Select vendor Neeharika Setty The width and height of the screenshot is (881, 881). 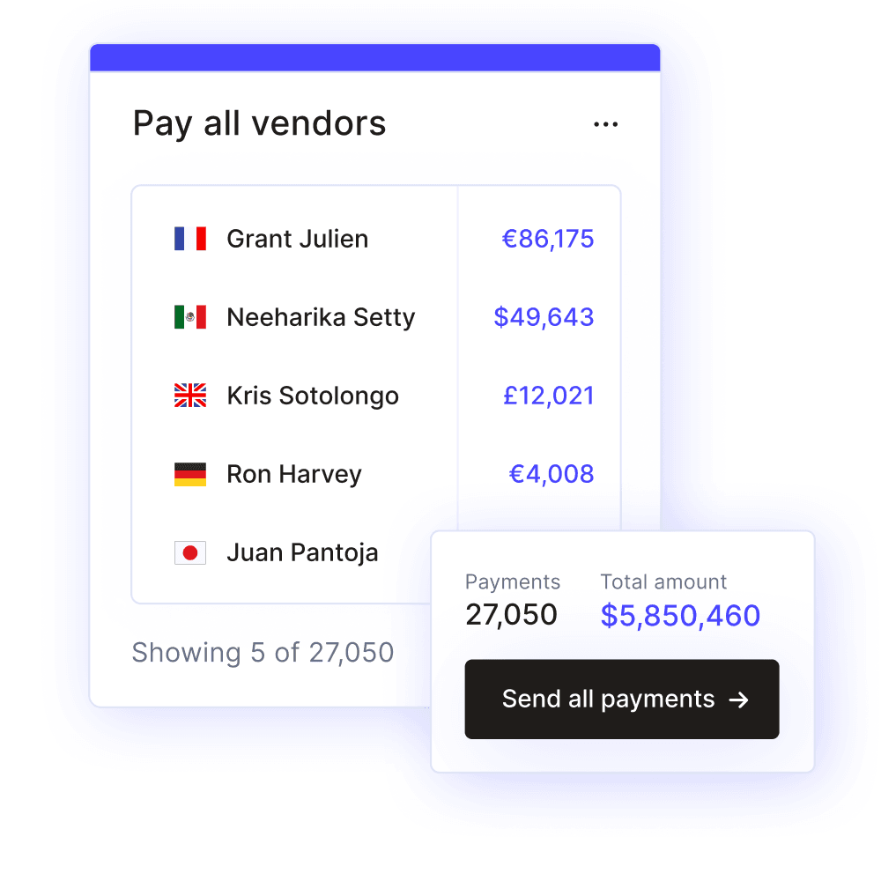pyautogui.click(x=322, y=316)
